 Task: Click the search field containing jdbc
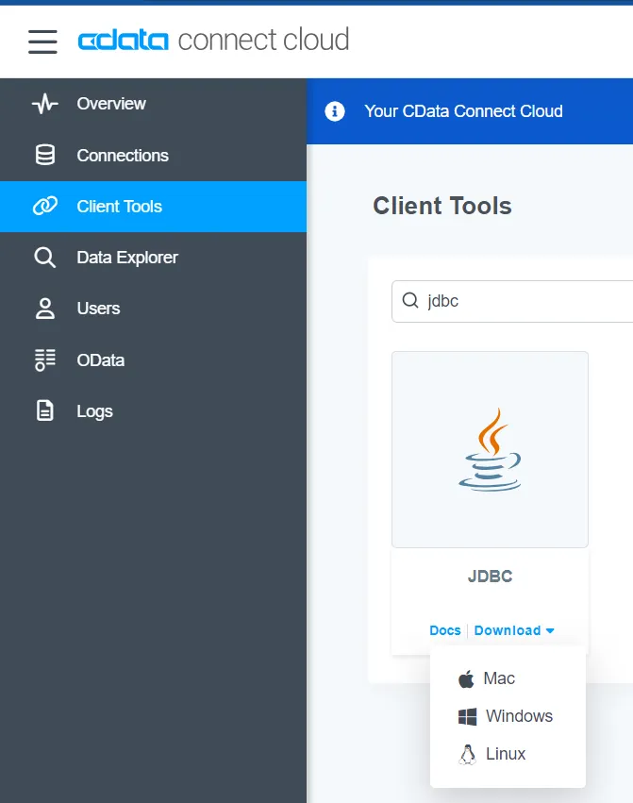(x=512, y=301)
